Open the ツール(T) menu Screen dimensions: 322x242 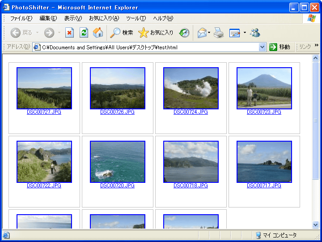click(x=136, y=18)
